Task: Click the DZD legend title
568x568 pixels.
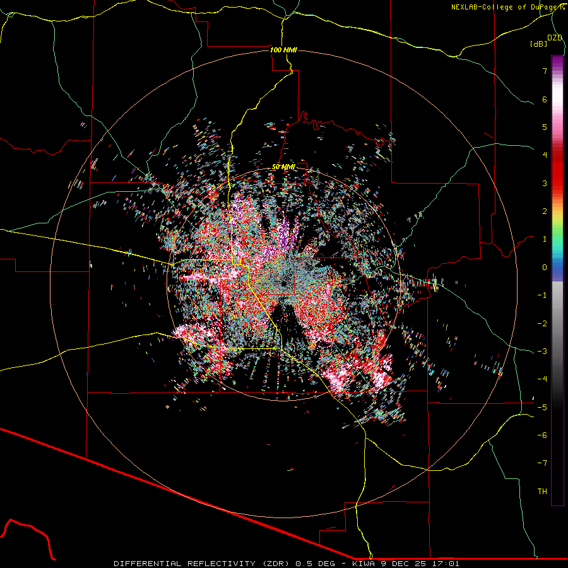Action: pos(555,38)
